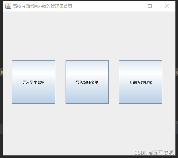Screen dimensions: 178x158
Task: Open the 导入学生名单 import function
Action: pyautogui.click(x=34, y=82)
